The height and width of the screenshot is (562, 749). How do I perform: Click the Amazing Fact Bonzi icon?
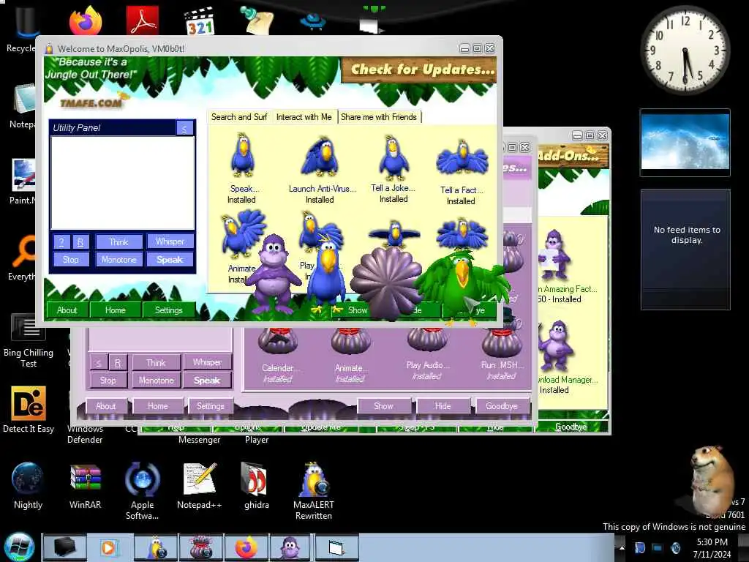[x=554, y=255]
